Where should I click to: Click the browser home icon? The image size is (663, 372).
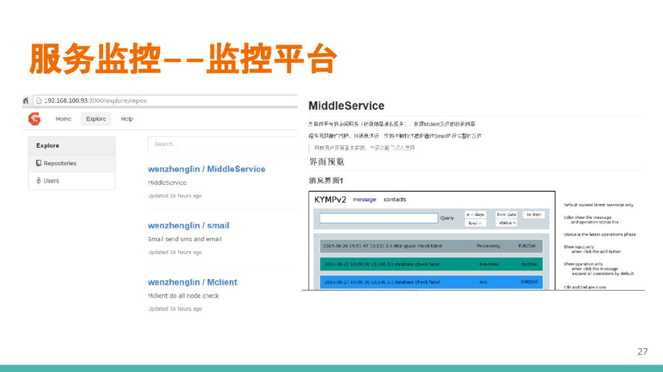pyautogui.click(x=26, y=100)
